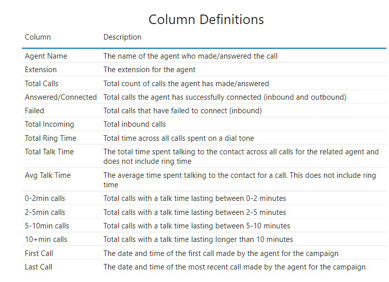Select the 10+min calls row label
389x282 pixels.
[46, 239]
